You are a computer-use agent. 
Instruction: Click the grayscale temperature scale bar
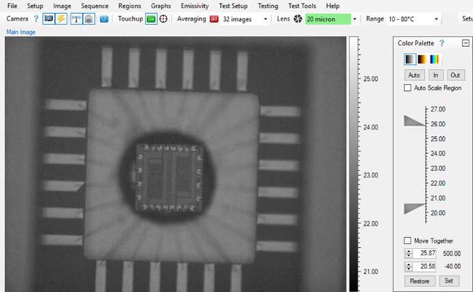[354, 164]
